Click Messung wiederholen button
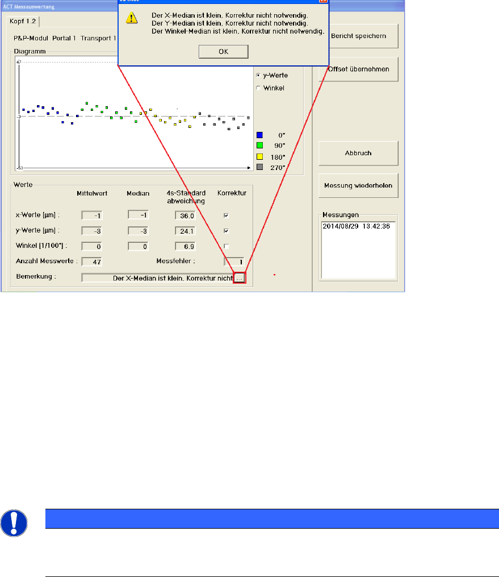Viewport: 499px width, 577px height. 358,185
